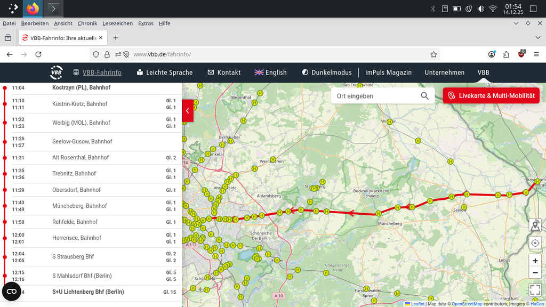Toggle Dunkelmodus dark mode
The height and width of the screenshot is (307, 546).
(x=327, y=72)
